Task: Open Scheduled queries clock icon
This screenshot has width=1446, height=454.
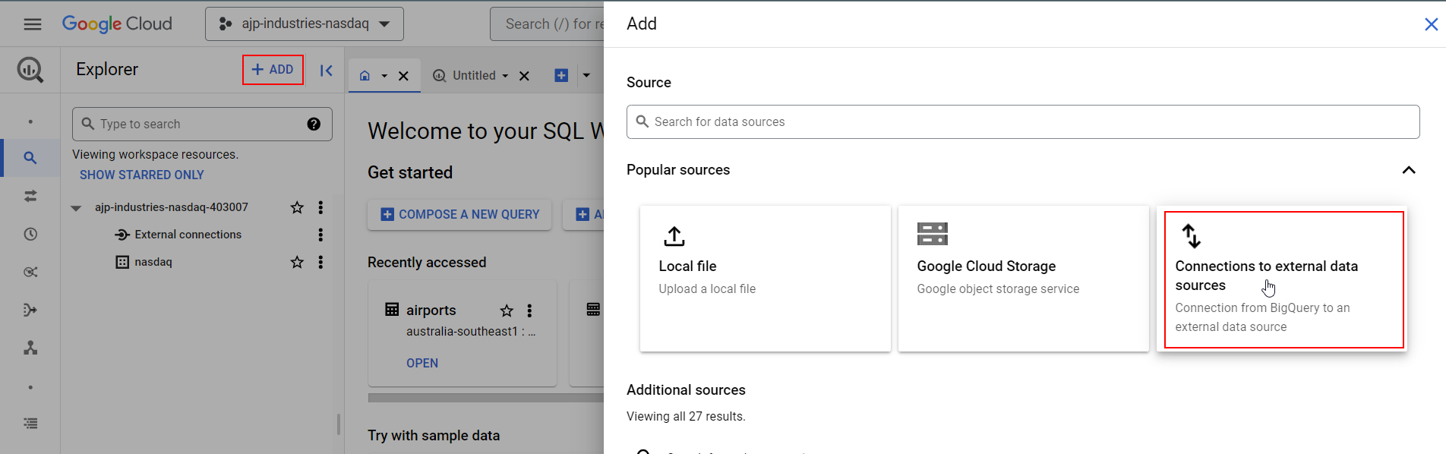Action: 30,234
